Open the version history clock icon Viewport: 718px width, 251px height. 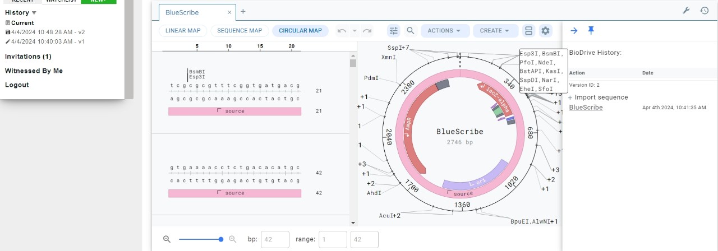coord(705,11)
